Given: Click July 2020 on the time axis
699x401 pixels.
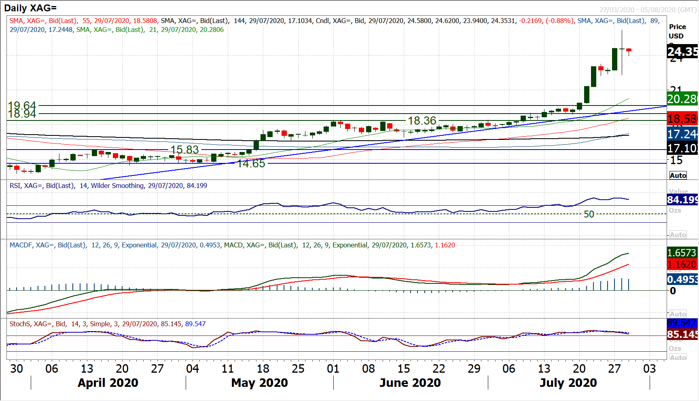Looking at the screenshot, I should click(x=568, y=383).
